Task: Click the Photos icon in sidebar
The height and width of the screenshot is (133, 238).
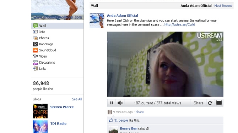Action: point(35,38)
